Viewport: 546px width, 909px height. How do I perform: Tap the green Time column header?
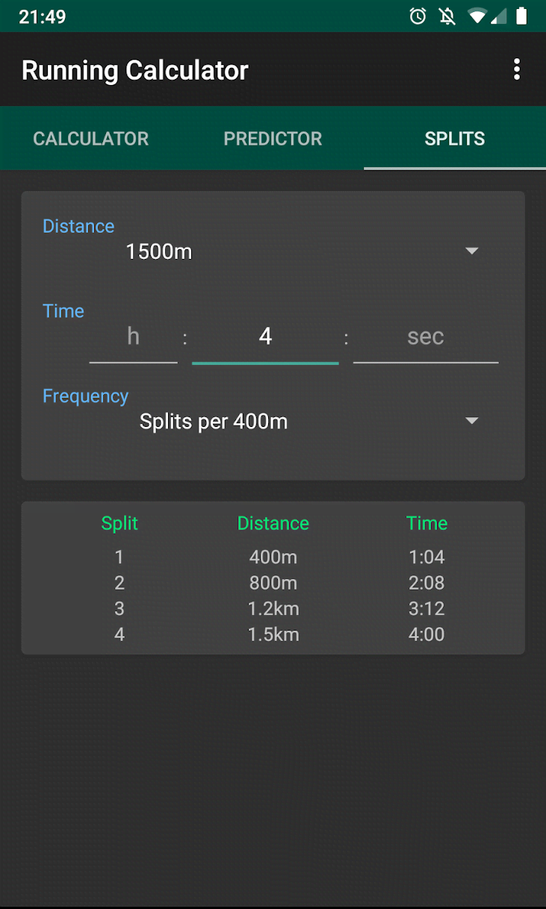pyautogui.click(x=427, y=523)
